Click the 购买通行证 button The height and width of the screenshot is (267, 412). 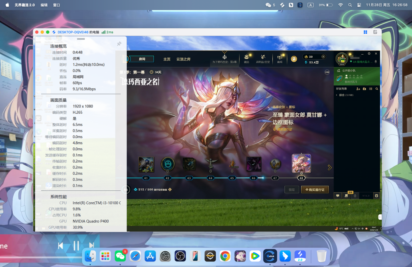[x=315, y=189]
